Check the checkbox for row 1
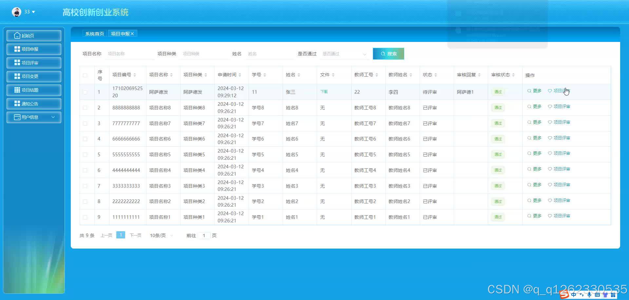Screen dimensions: 629x300 tap(85, 92)
